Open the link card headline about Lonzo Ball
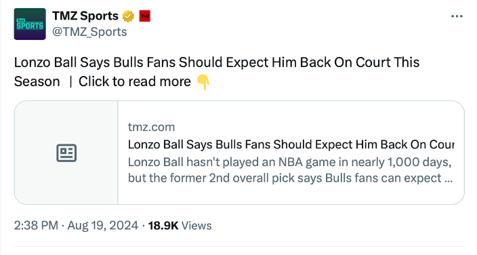477x255 pixels. [291, 144]
